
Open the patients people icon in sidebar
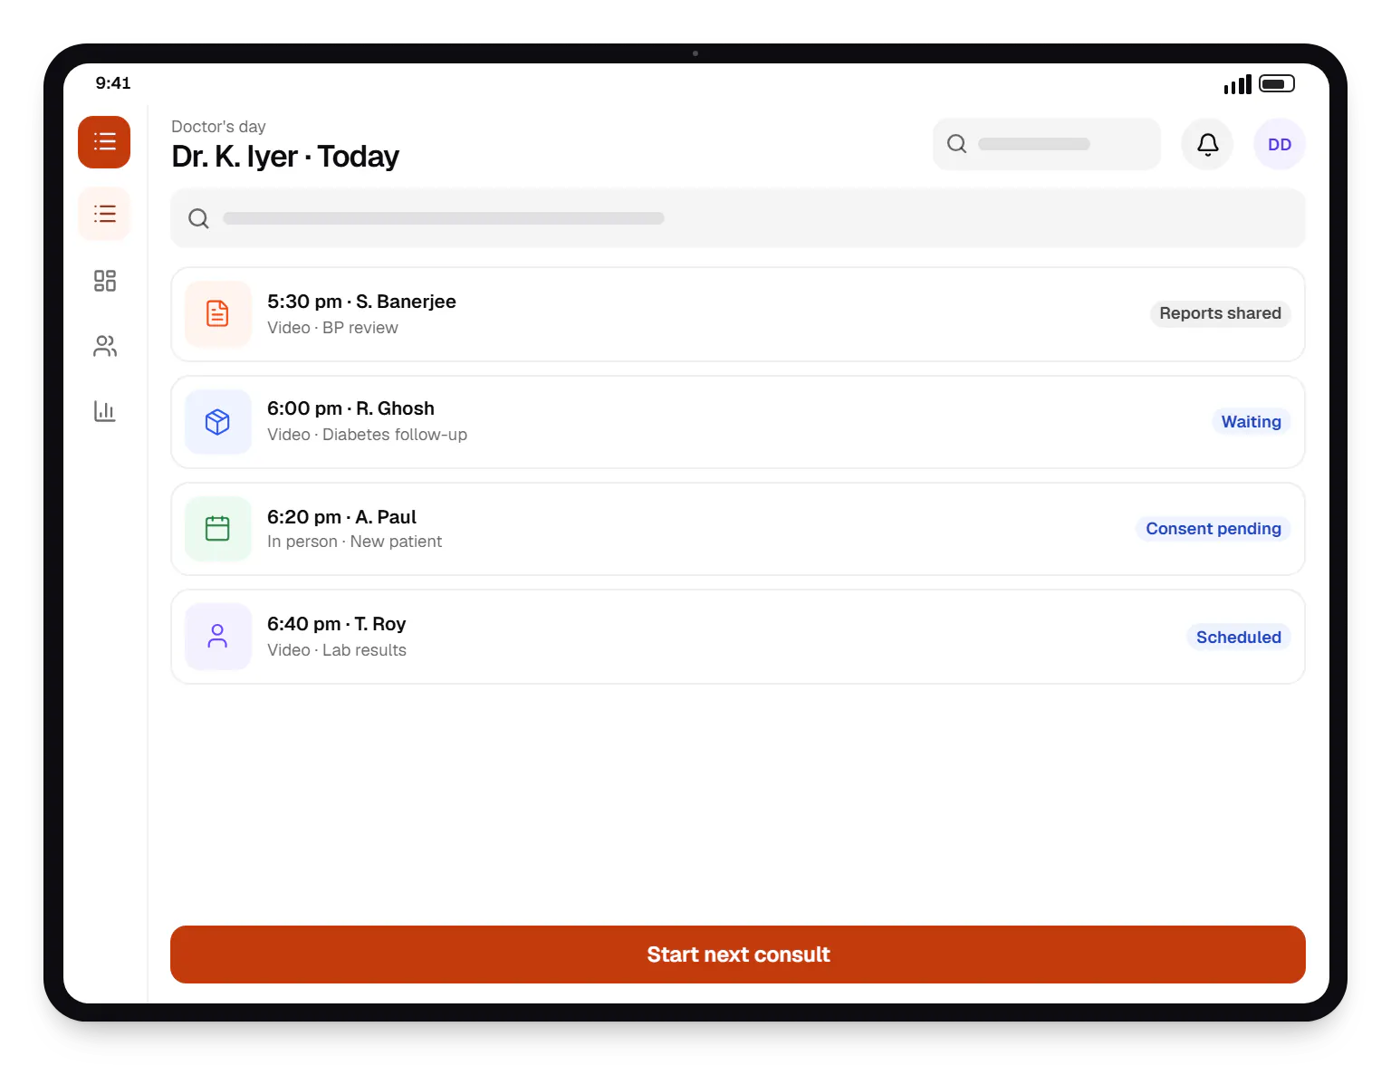point(105,346)
